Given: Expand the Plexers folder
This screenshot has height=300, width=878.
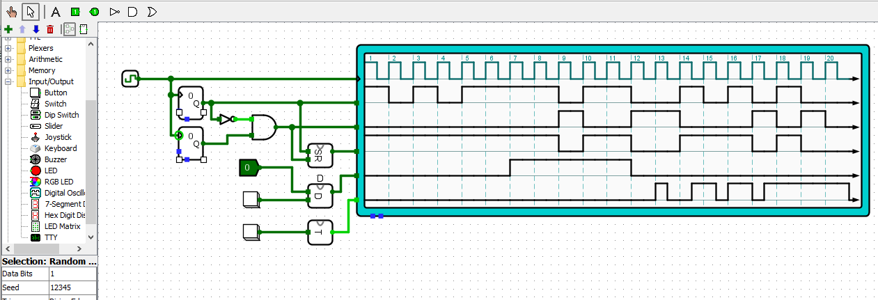Looking at the screenshot, I should pos(8,48).
